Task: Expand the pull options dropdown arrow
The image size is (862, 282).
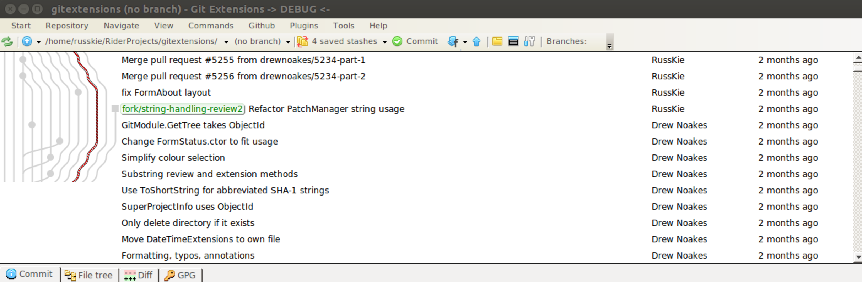Action: coord(465,41)
